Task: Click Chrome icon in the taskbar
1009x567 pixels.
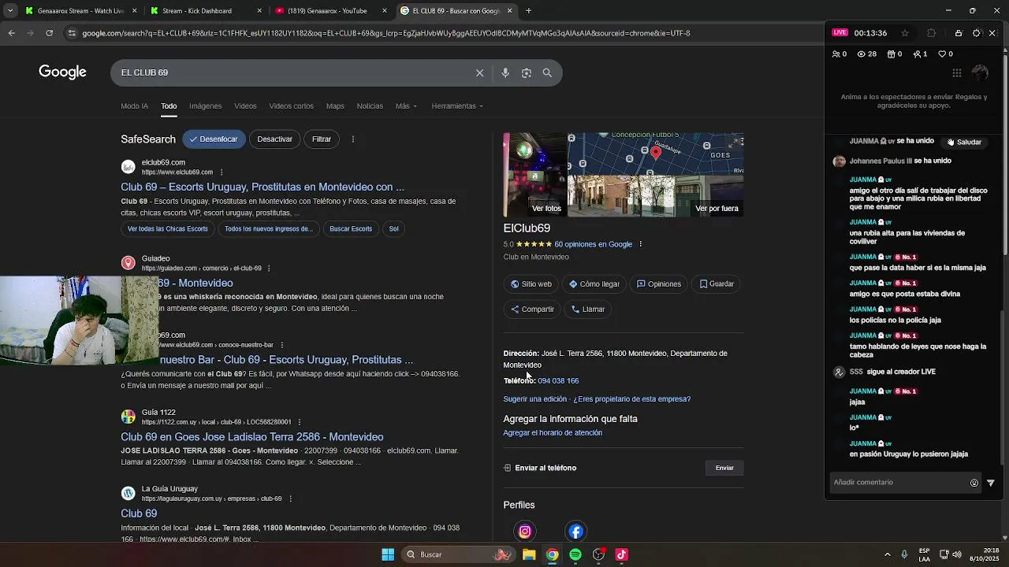Action: (x=553, y=554)
